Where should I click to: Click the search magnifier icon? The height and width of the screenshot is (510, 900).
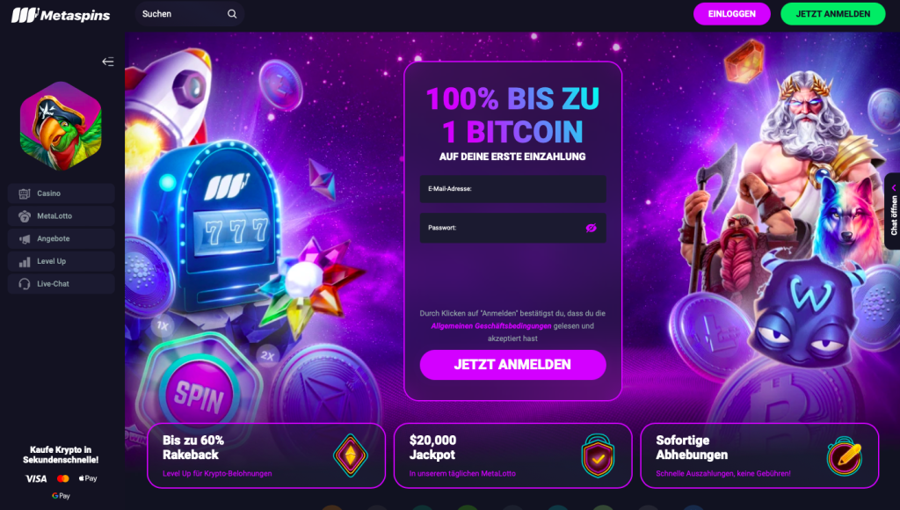point(232,14)
